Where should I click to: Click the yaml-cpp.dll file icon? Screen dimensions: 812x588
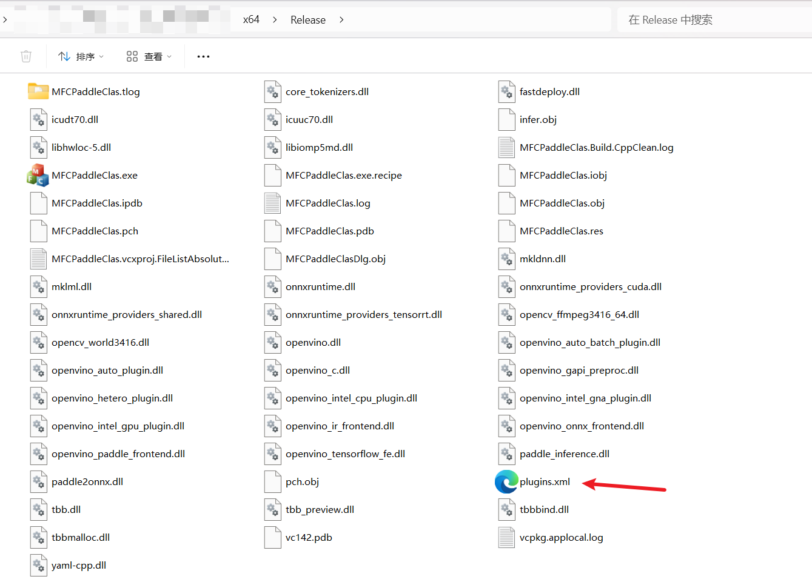pos(38,565)
